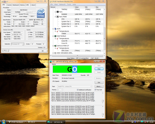Viewport: 155px width, 124px height.
Task: Click the ORTHOS title bar icon
Action: (51, 62)
